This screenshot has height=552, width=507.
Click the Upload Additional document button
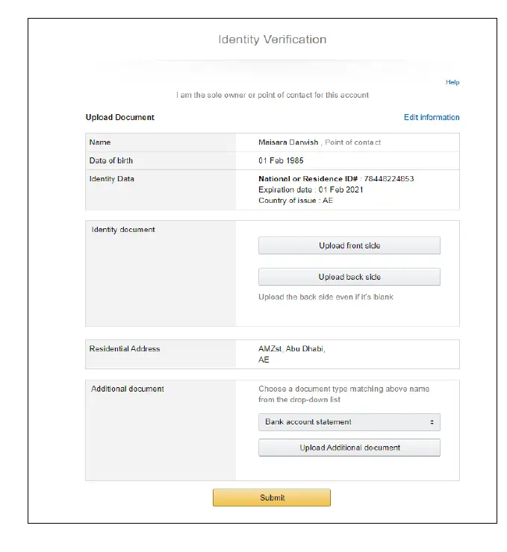349,448
